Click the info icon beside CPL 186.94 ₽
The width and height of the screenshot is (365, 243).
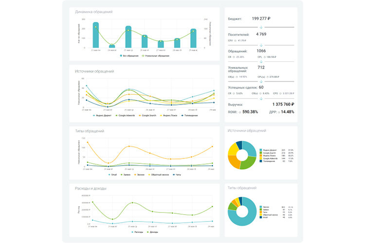[x=264, y=57]
